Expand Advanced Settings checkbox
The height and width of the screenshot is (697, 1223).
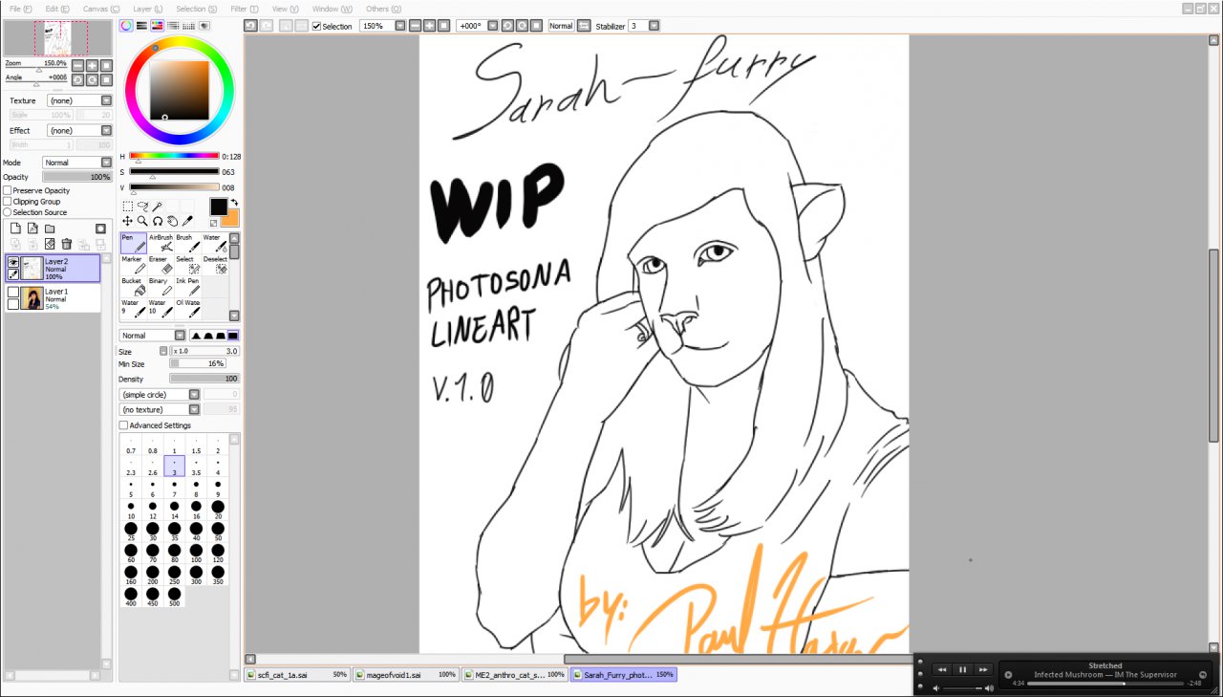pos(123,425)
